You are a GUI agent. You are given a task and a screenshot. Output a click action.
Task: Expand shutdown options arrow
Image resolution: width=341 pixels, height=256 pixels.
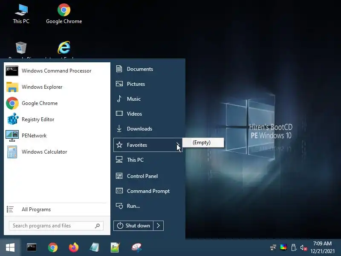coord(158,226)
